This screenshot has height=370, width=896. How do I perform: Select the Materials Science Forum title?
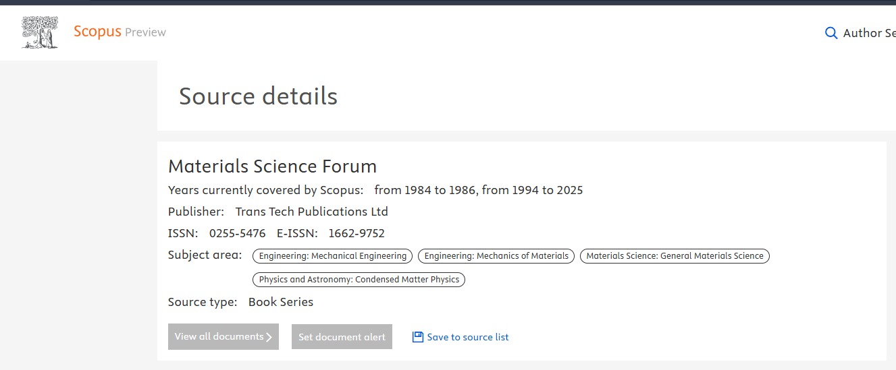pos(272,166)
